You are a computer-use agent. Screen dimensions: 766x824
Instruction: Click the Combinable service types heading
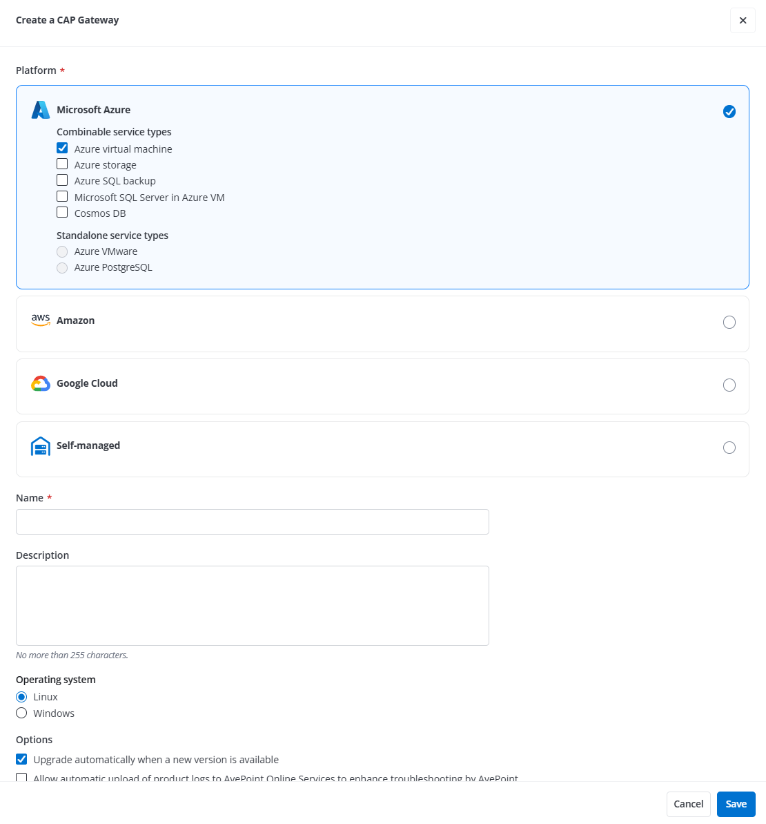click(114, 132)
